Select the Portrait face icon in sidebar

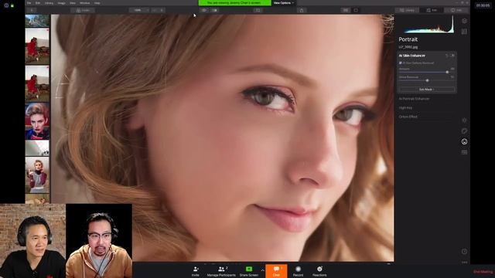[x=464, y=142]
